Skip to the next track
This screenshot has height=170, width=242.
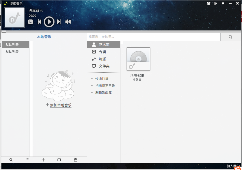tap(59, 22)
